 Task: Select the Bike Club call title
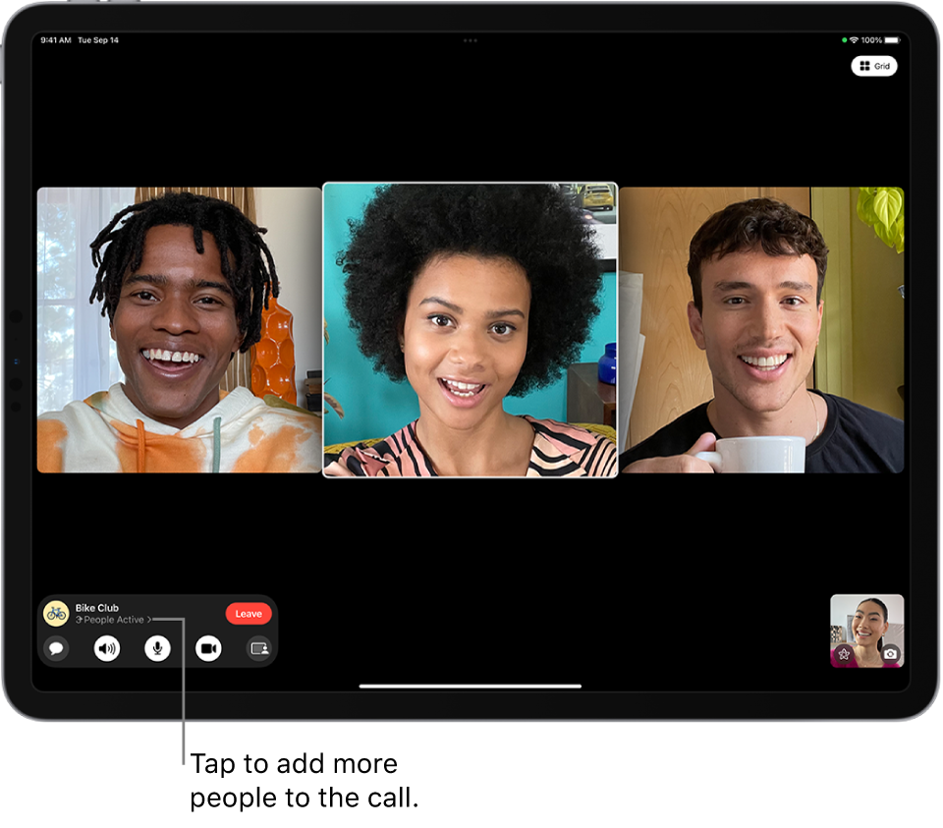point(98,608)
